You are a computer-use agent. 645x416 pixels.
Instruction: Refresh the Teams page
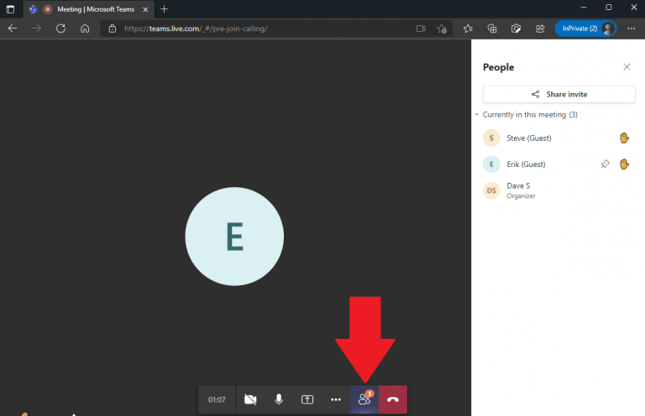(60, 29)
